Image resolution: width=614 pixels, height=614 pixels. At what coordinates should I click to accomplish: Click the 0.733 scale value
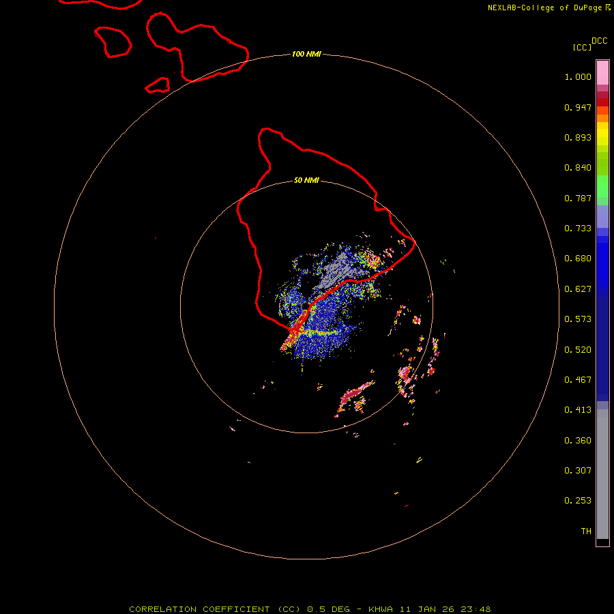coord(578,229)
